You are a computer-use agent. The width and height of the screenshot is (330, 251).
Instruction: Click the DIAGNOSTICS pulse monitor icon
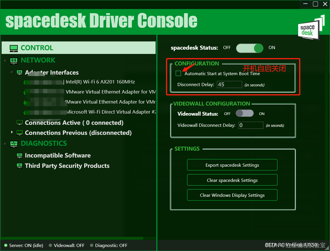(14, 144)
